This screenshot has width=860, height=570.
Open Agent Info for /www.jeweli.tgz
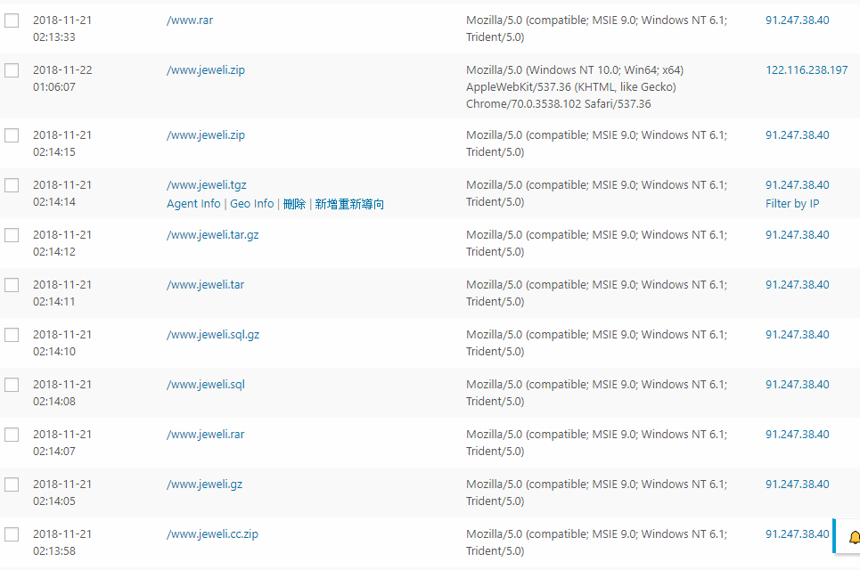point(193,204)
